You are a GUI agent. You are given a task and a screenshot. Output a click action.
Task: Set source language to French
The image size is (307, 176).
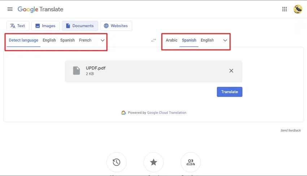pos(85,40)
